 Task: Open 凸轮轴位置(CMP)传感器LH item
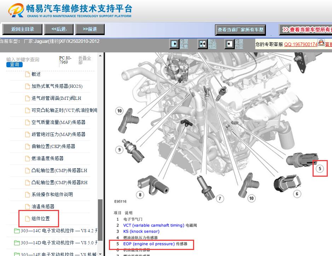(59, 171)
